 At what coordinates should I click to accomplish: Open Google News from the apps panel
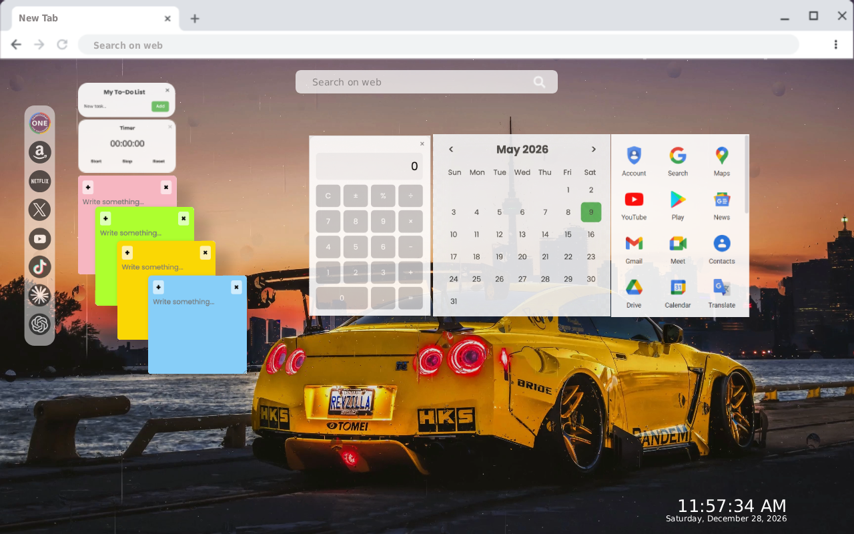tap(722, 205)
